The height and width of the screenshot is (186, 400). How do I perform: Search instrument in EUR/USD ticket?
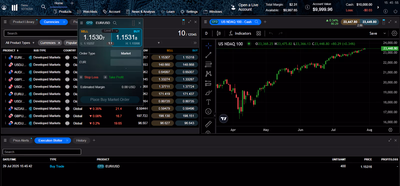(115, 23)
